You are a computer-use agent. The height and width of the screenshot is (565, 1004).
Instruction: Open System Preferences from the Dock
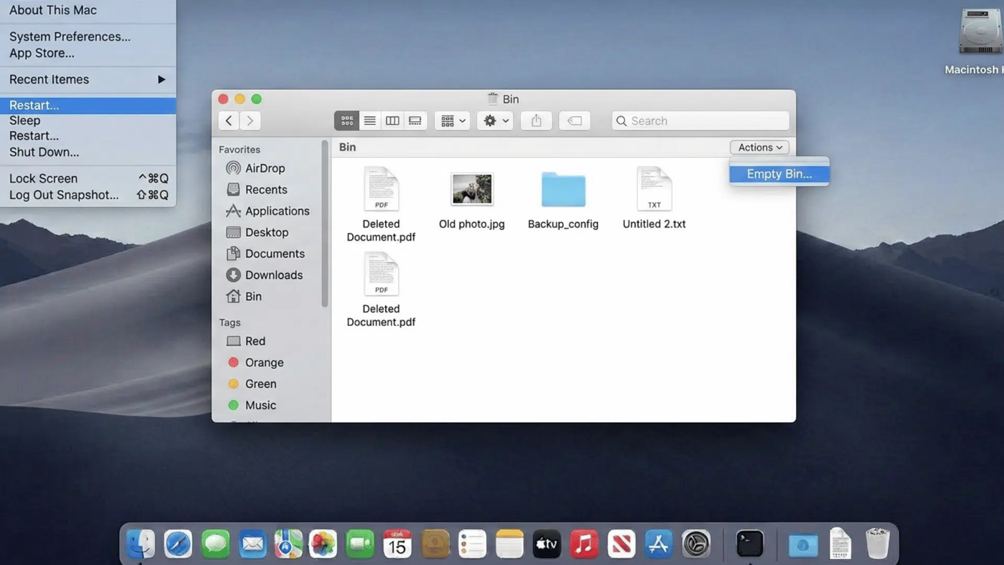[696, 544]
